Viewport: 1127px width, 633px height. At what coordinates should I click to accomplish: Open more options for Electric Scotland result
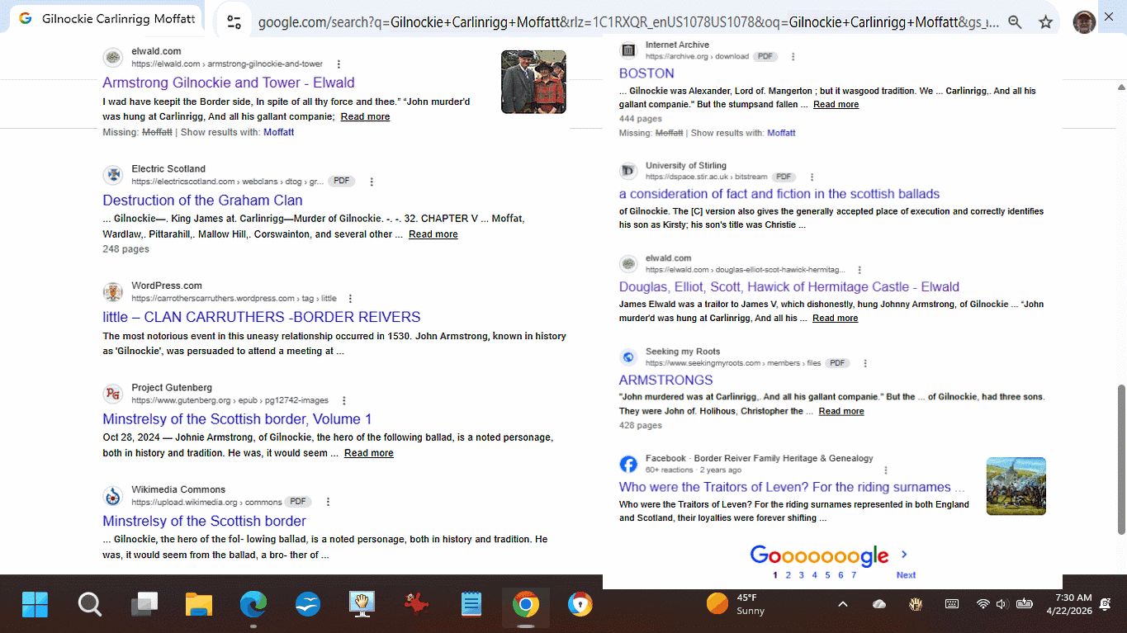click(372, 182)
